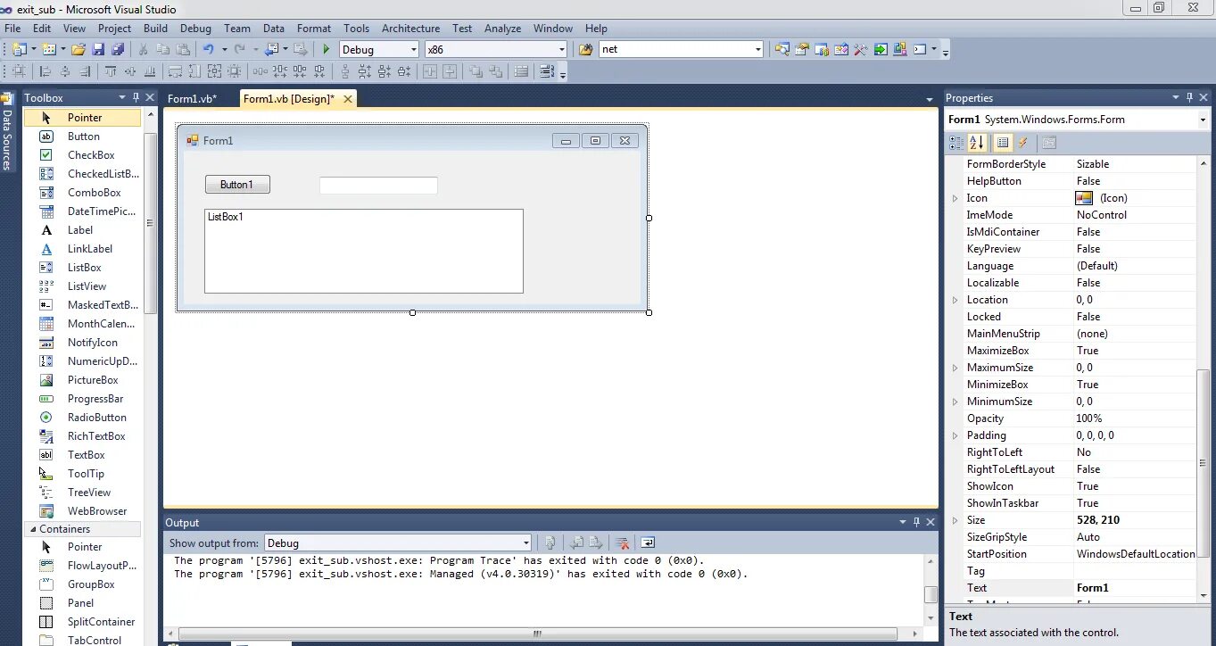1216x646 pixels.
Task: Pin the Output panel with Auto Hide
Action: [916, 522]
